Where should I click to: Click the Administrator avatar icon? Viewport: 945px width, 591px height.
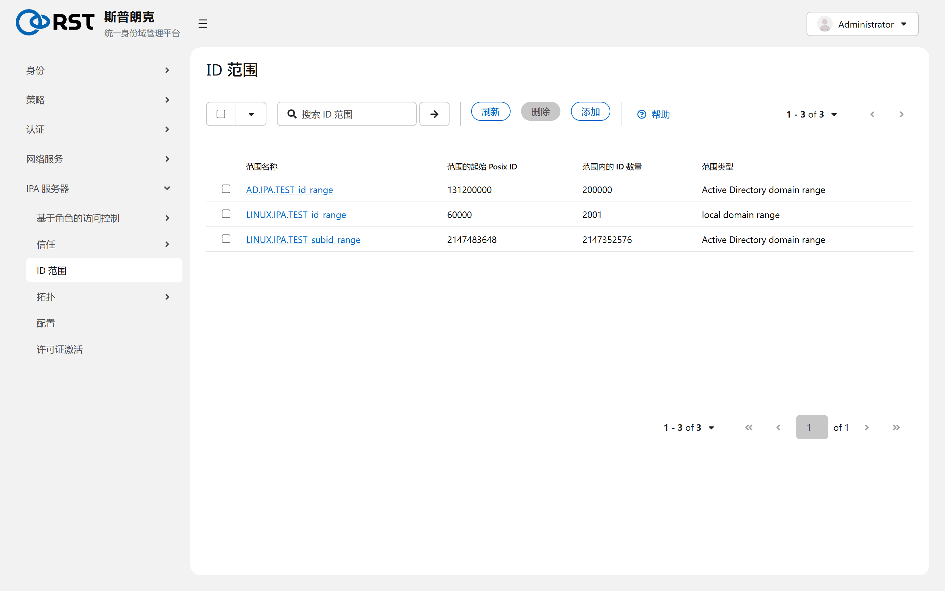(x=824, y=24)
